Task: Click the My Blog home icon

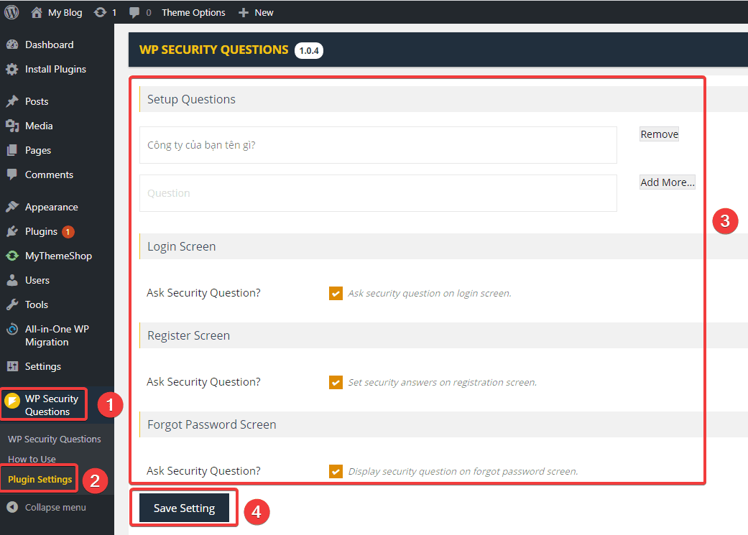Action: coord(37,12)
